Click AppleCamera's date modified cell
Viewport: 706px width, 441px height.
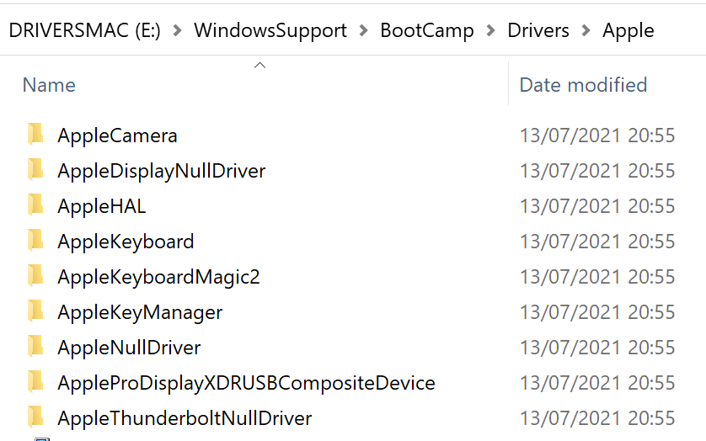(596, 135)
